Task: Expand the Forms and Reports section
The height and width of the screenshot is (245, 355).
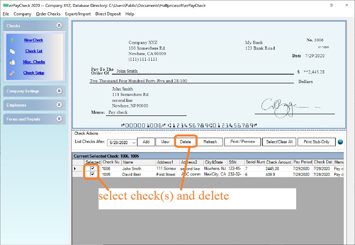Action: [59, 119]
